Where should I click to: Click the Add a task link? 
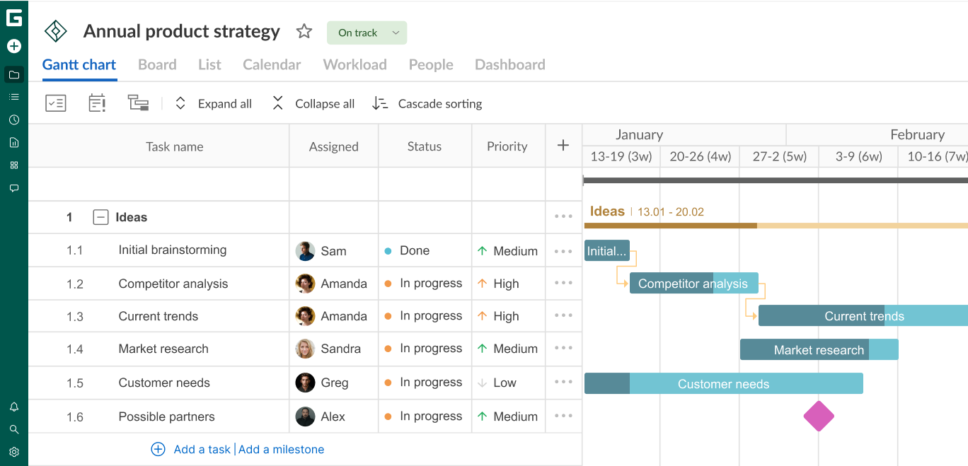point(201,449)
